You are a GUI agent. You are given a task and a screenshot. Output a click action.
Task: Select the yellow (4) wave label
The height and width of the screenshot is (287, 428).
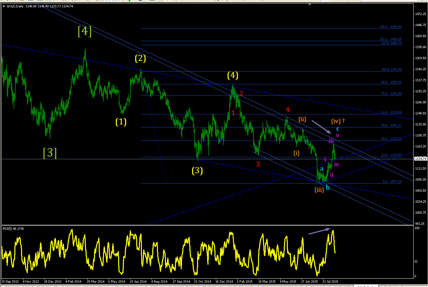tap(233, 76)
